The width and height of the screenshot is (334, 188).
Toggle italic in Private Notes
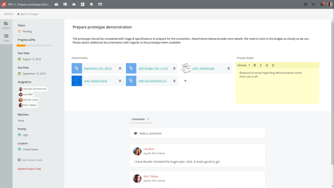[x=261, y=65]
